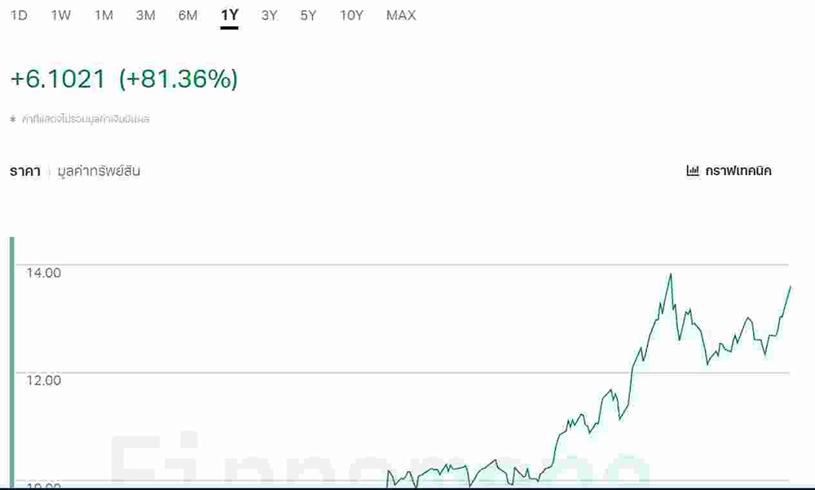Click the 14.00 axis label

coord(43,273)
